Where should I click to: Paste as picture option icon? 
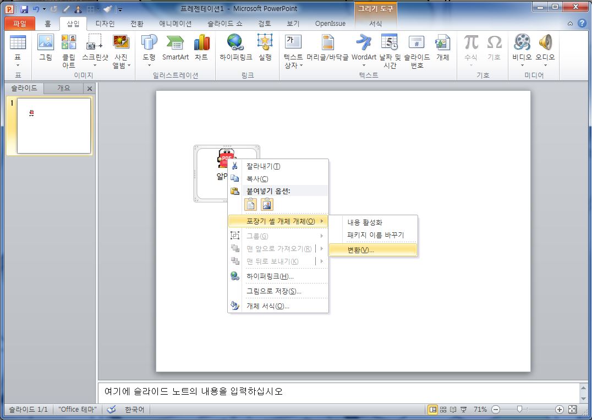(x=267, y=205)
